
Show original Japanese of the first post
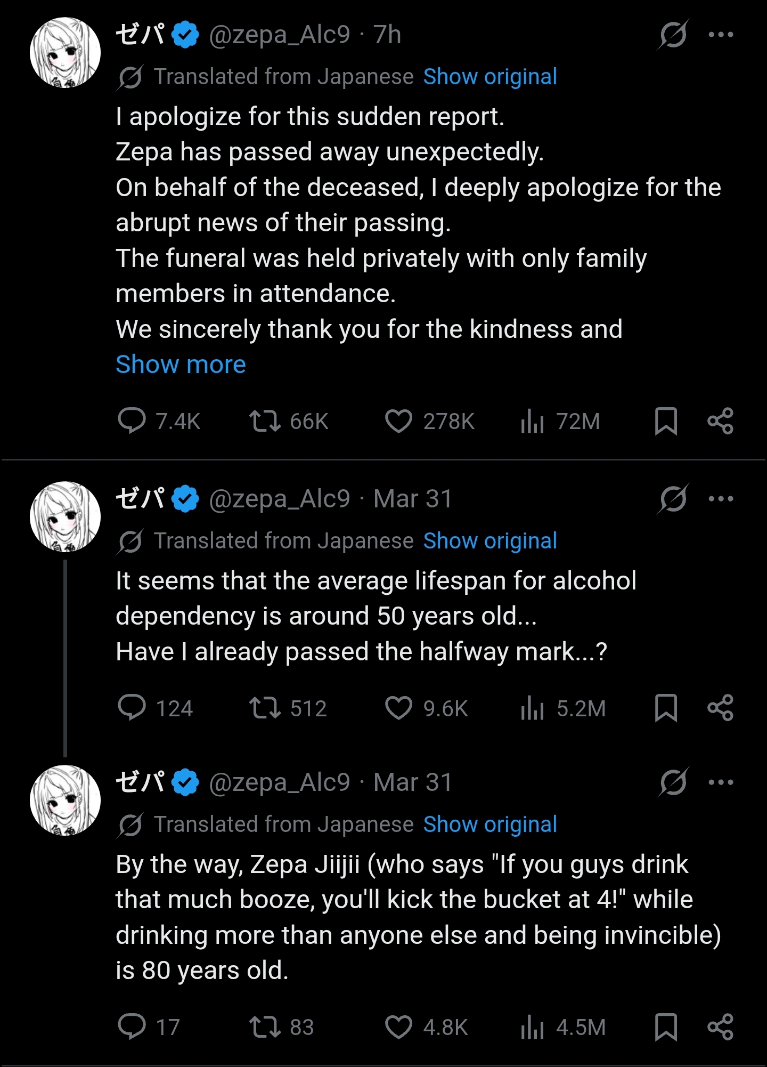[x=489, y=77]
